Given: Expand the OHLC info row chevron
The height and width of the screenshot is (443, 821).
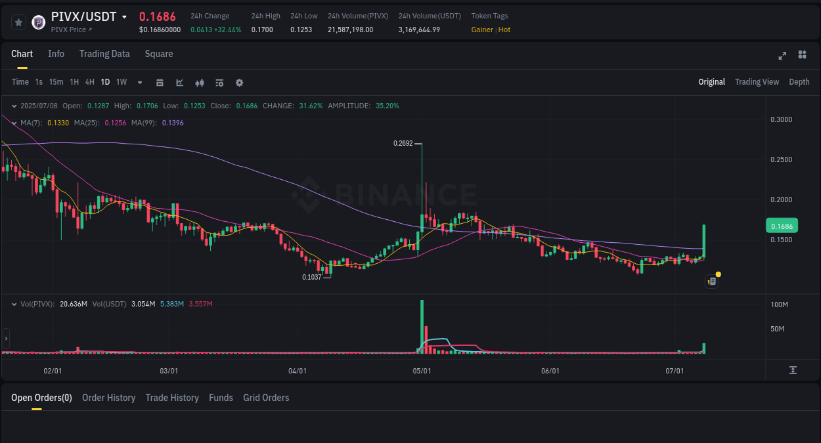Looking at the screenshot, I should pos(14,105).
